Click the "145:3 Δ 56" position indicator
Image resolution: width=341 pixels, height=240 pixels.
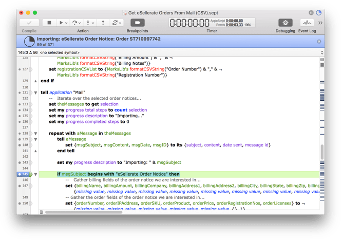point(28,52)
